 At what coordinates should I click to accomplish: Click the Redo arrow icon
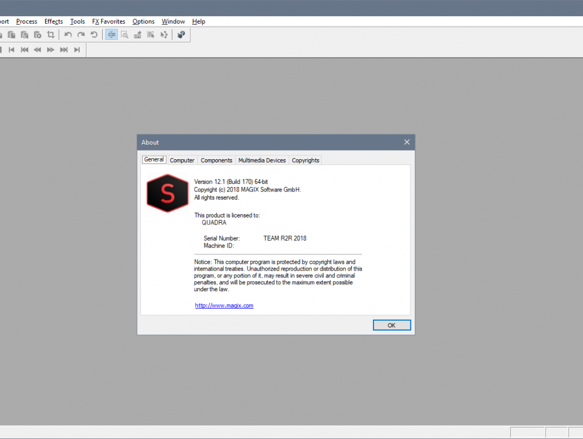click(x=81, y=35)
